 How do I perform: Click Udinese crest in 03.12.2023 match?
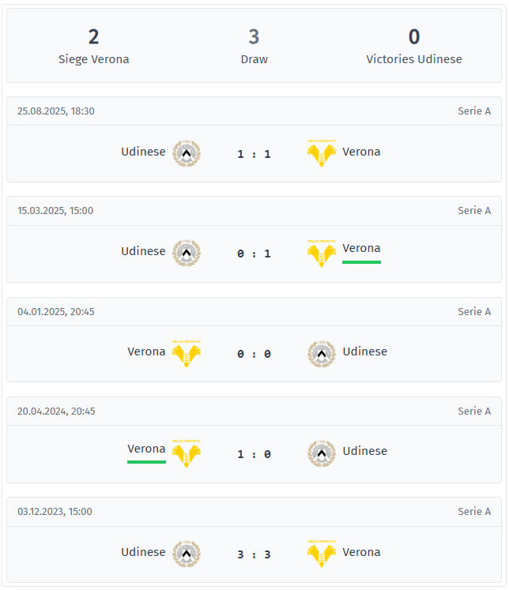(187, 553)
